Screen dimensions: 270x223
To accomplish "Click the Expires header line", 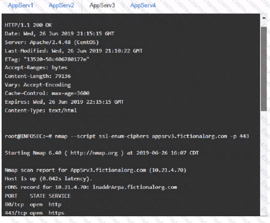I will tap(64, 102).
